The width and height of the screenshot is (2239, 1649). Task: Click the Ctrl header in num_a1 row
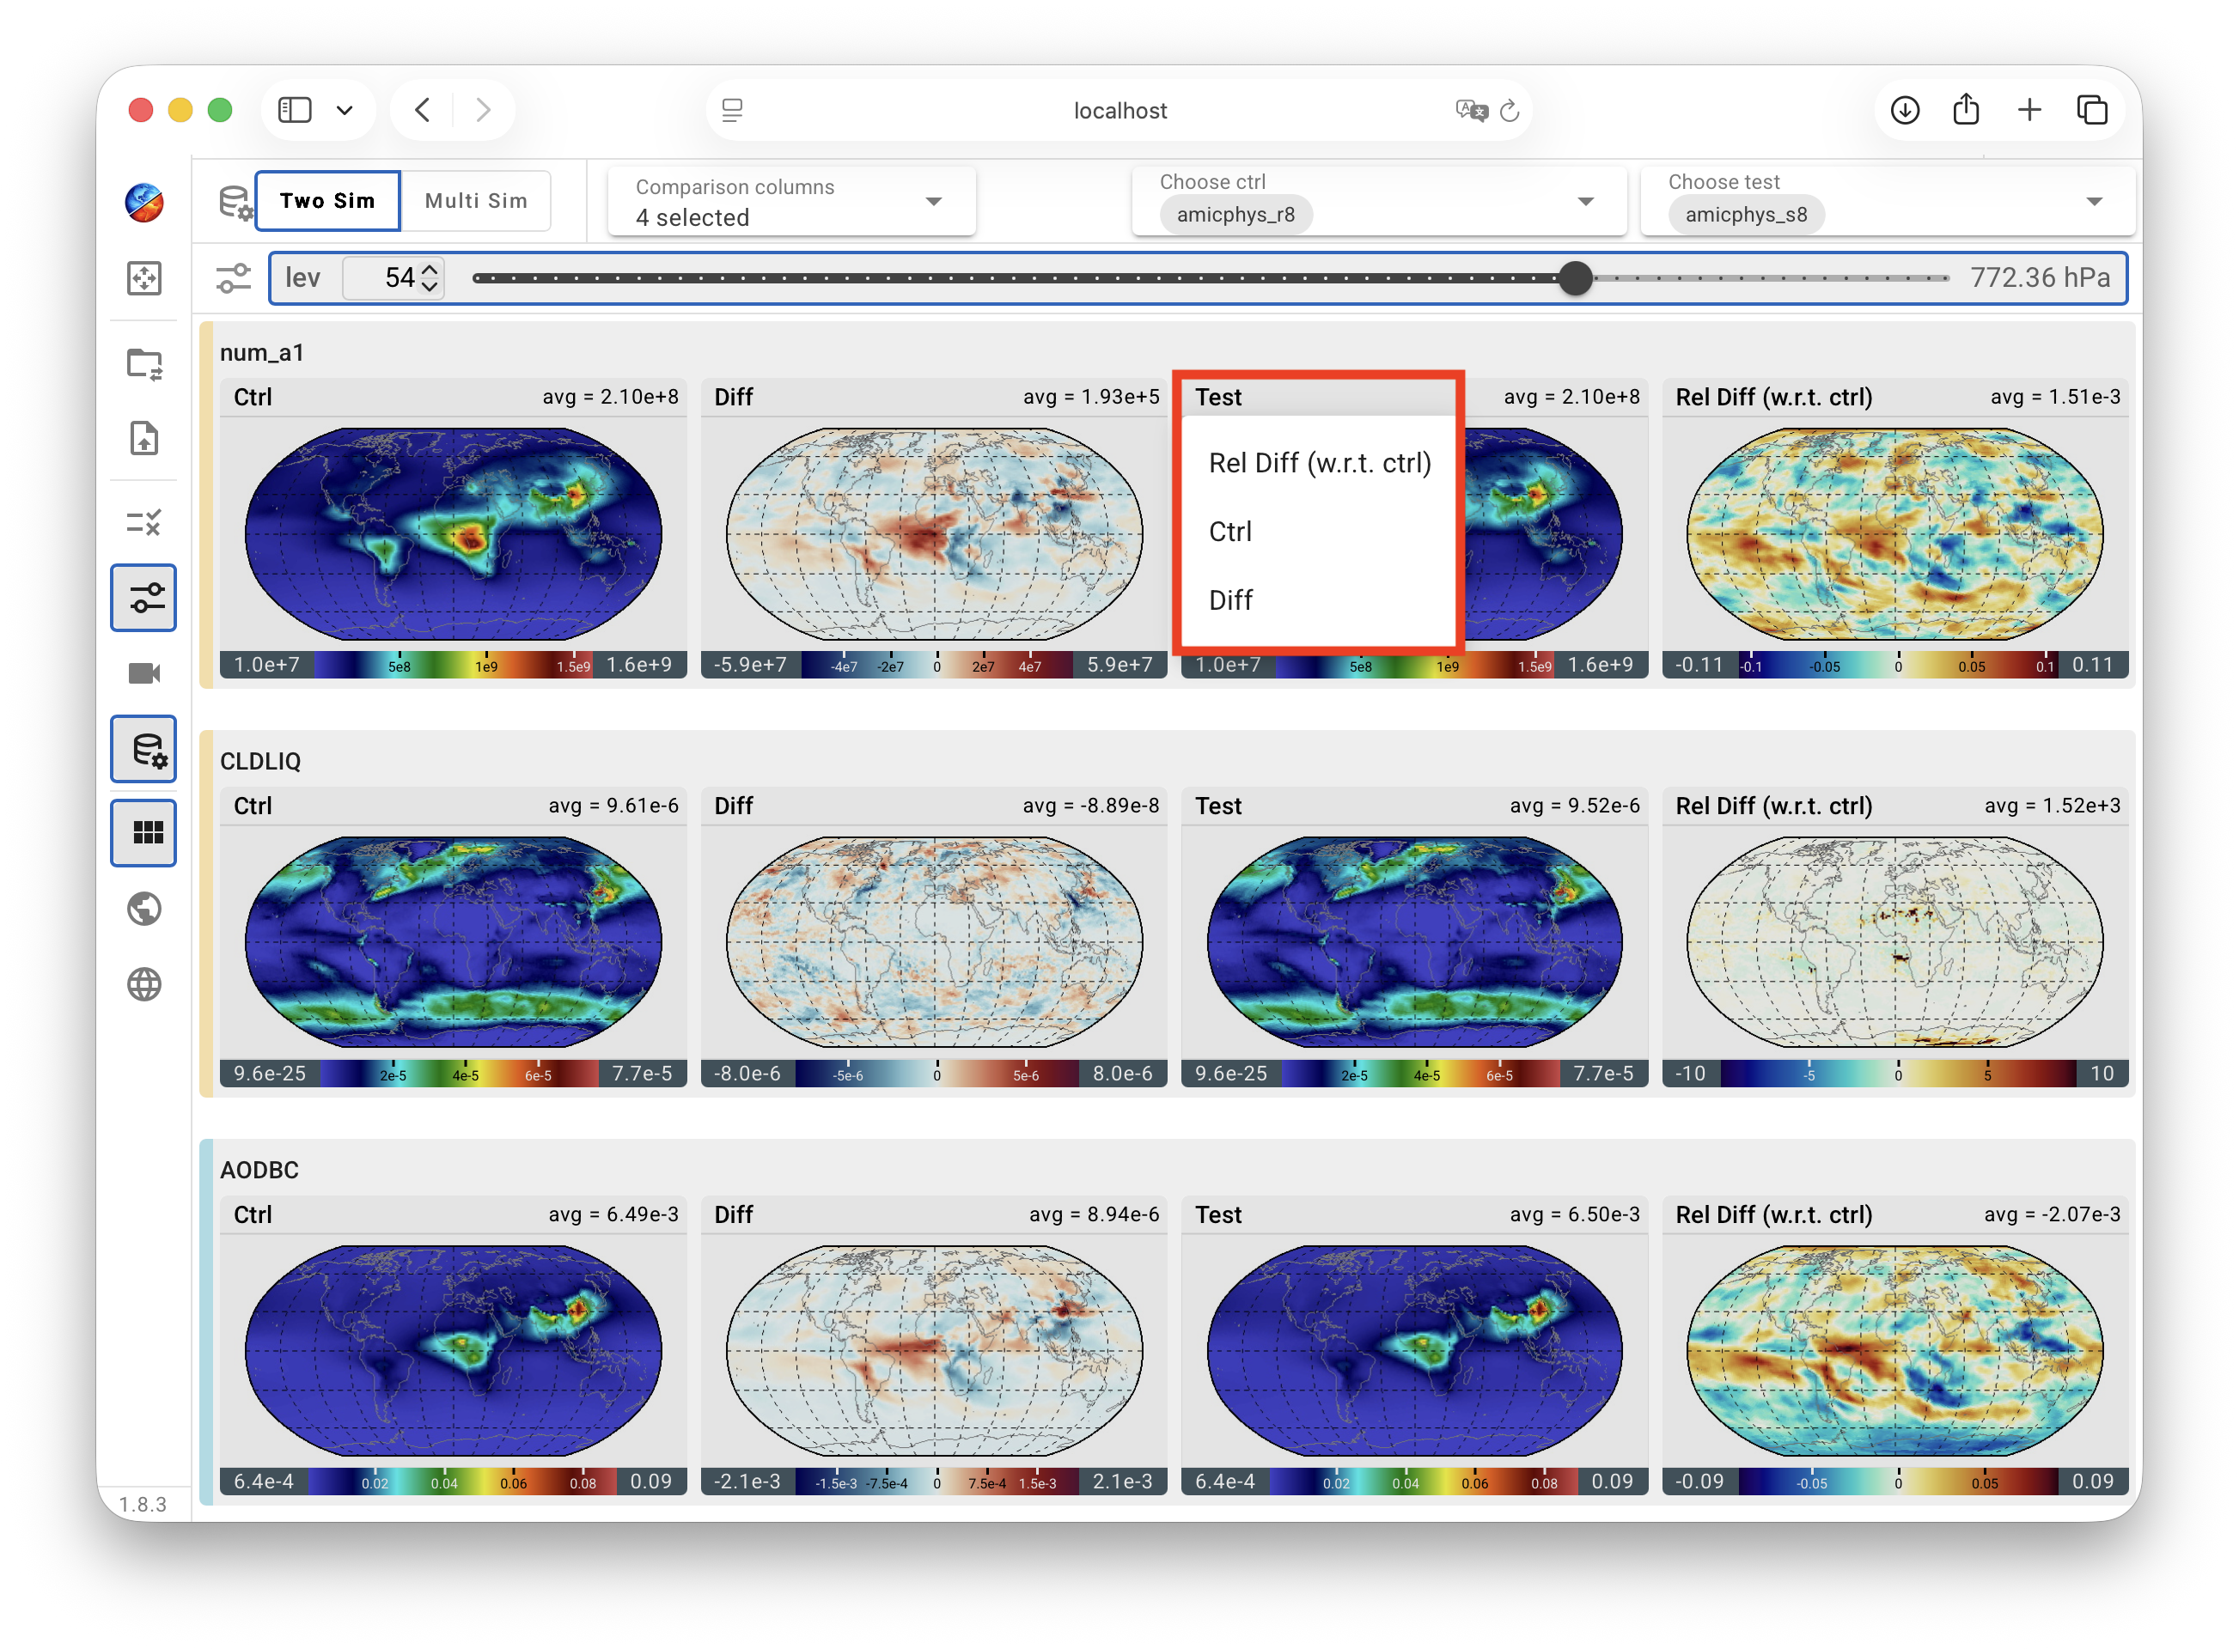(253, 398)
